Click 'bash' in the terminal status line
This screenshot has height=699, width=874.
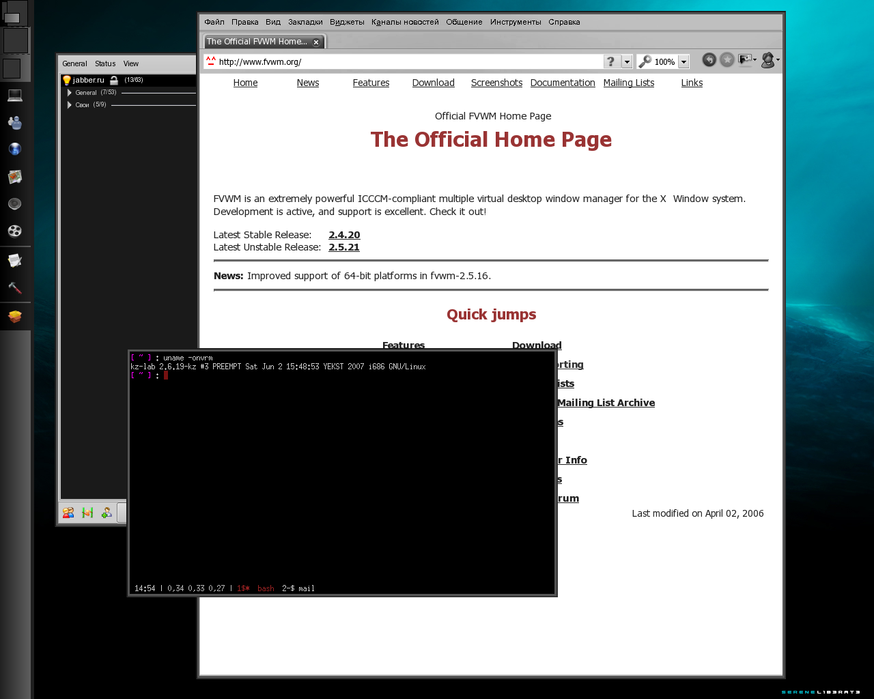(266, 588)
